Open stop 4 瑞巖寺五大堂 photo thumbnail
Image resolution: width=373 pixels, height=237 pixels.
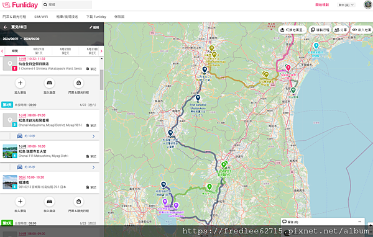click(10, 151)
